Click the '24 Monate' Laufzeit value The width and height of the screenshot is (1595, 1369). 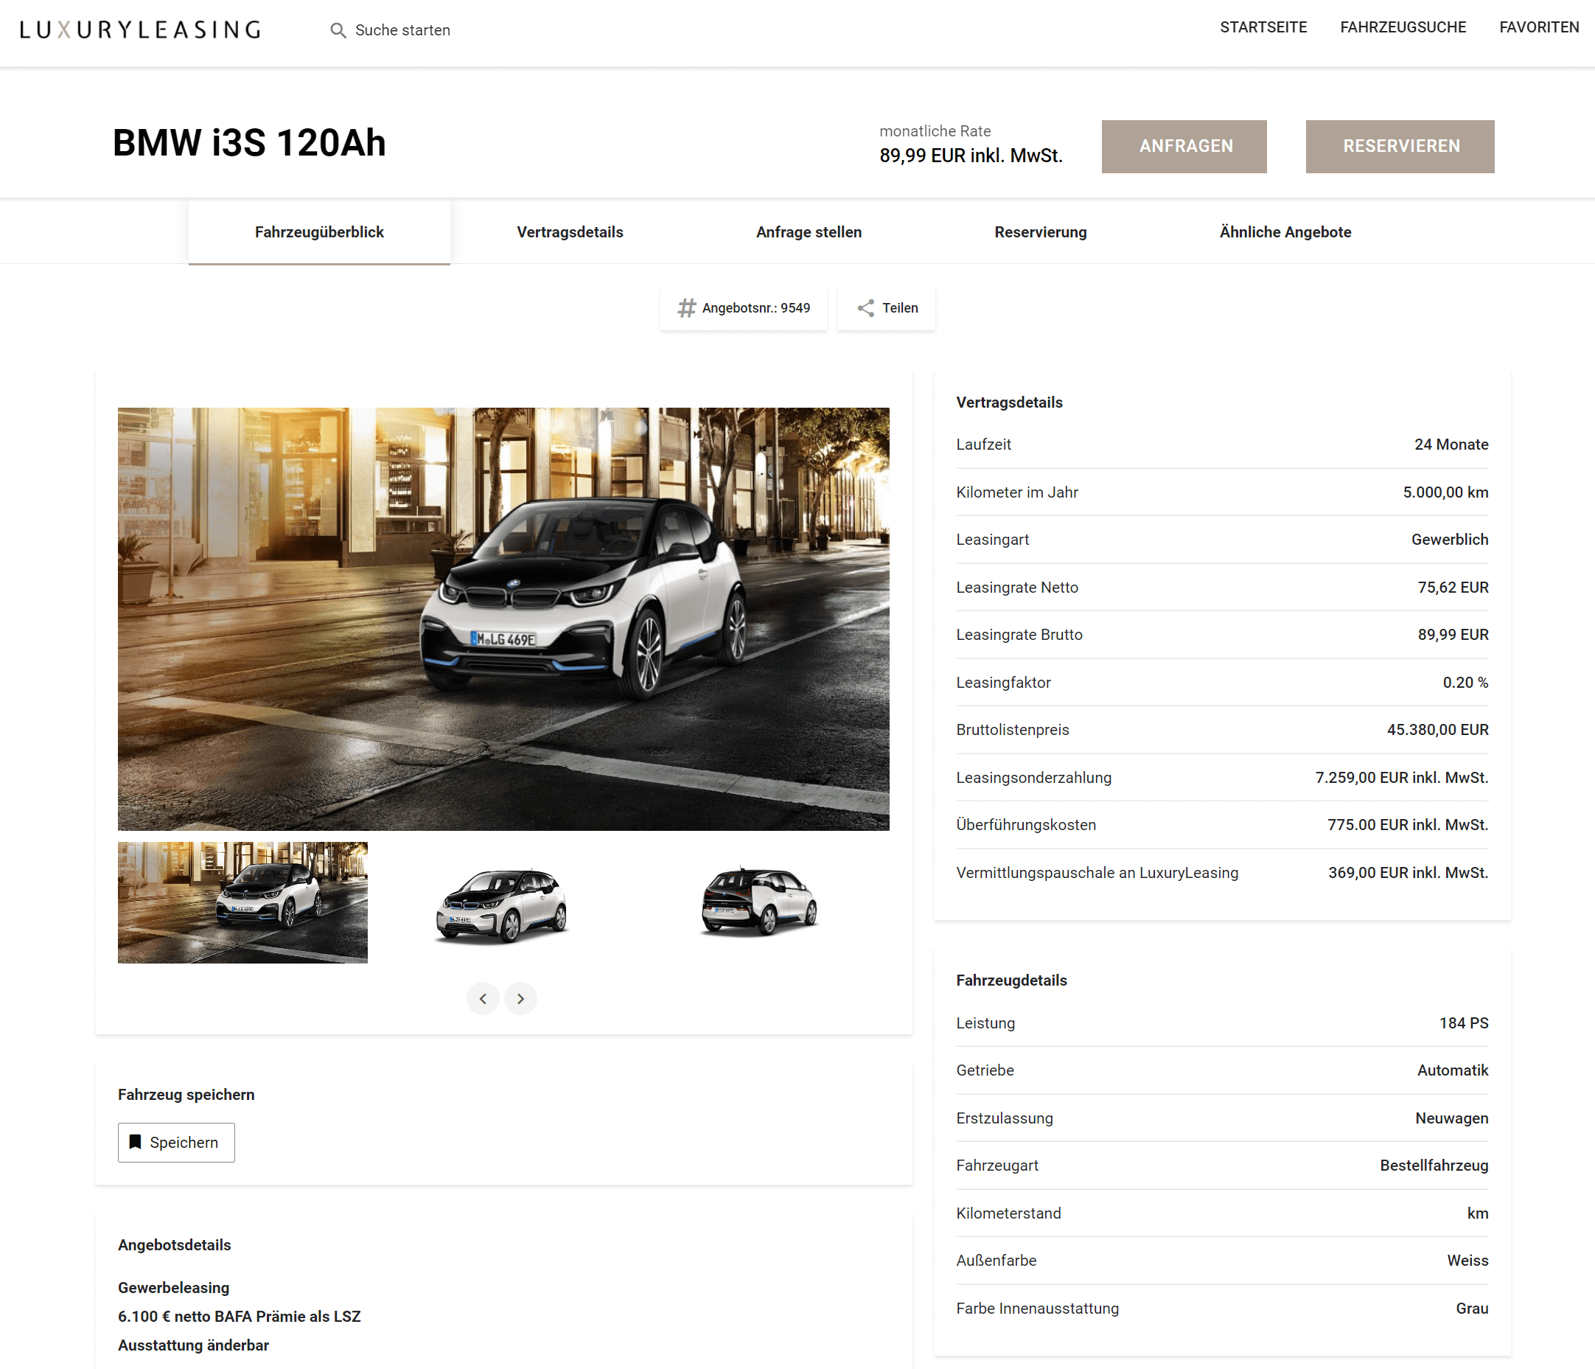tap(1451, 445)
